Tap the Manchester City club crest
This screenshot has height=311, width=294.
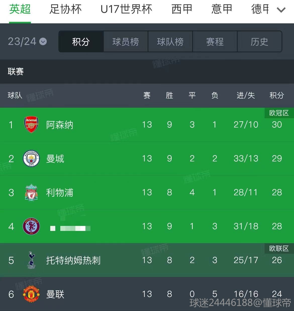click(31, 159)
